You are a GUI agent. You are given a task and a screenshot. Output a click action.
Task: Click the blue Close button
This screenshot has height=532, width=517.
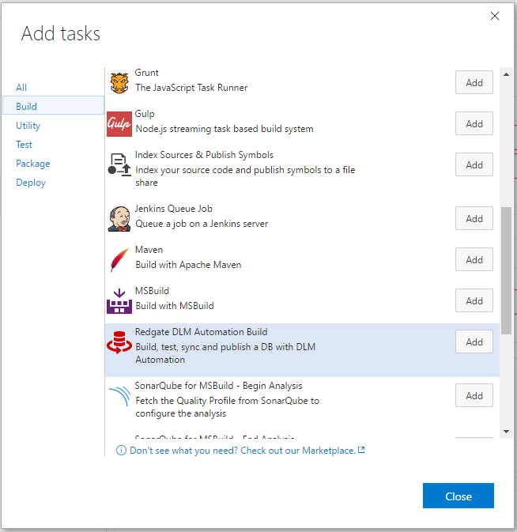(x=458, y=496)
